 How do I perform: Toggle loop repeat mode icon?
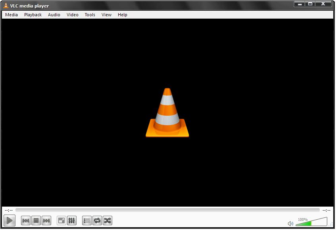97,220
